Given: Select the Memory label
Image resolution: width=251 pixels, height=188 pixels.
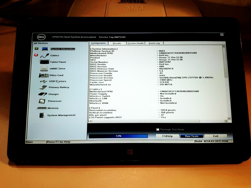Looking at the screenshot, I should [53, 108].
